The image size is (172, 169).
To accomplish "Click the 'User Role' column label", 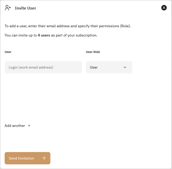I will pyautogui.click(x=93, y=52).
